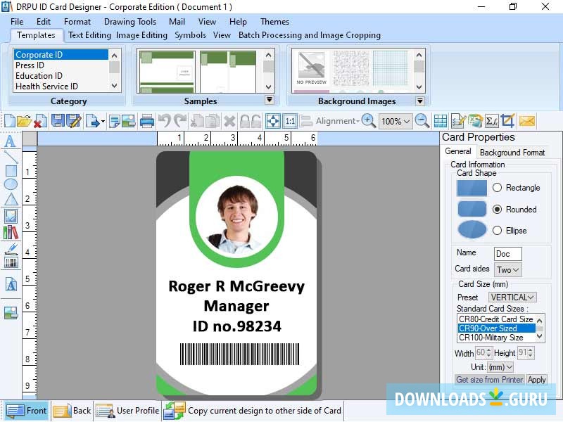Select Rounded card shape radio button
The height and width of the screenshot is (422, 563).
pos(497,209)
